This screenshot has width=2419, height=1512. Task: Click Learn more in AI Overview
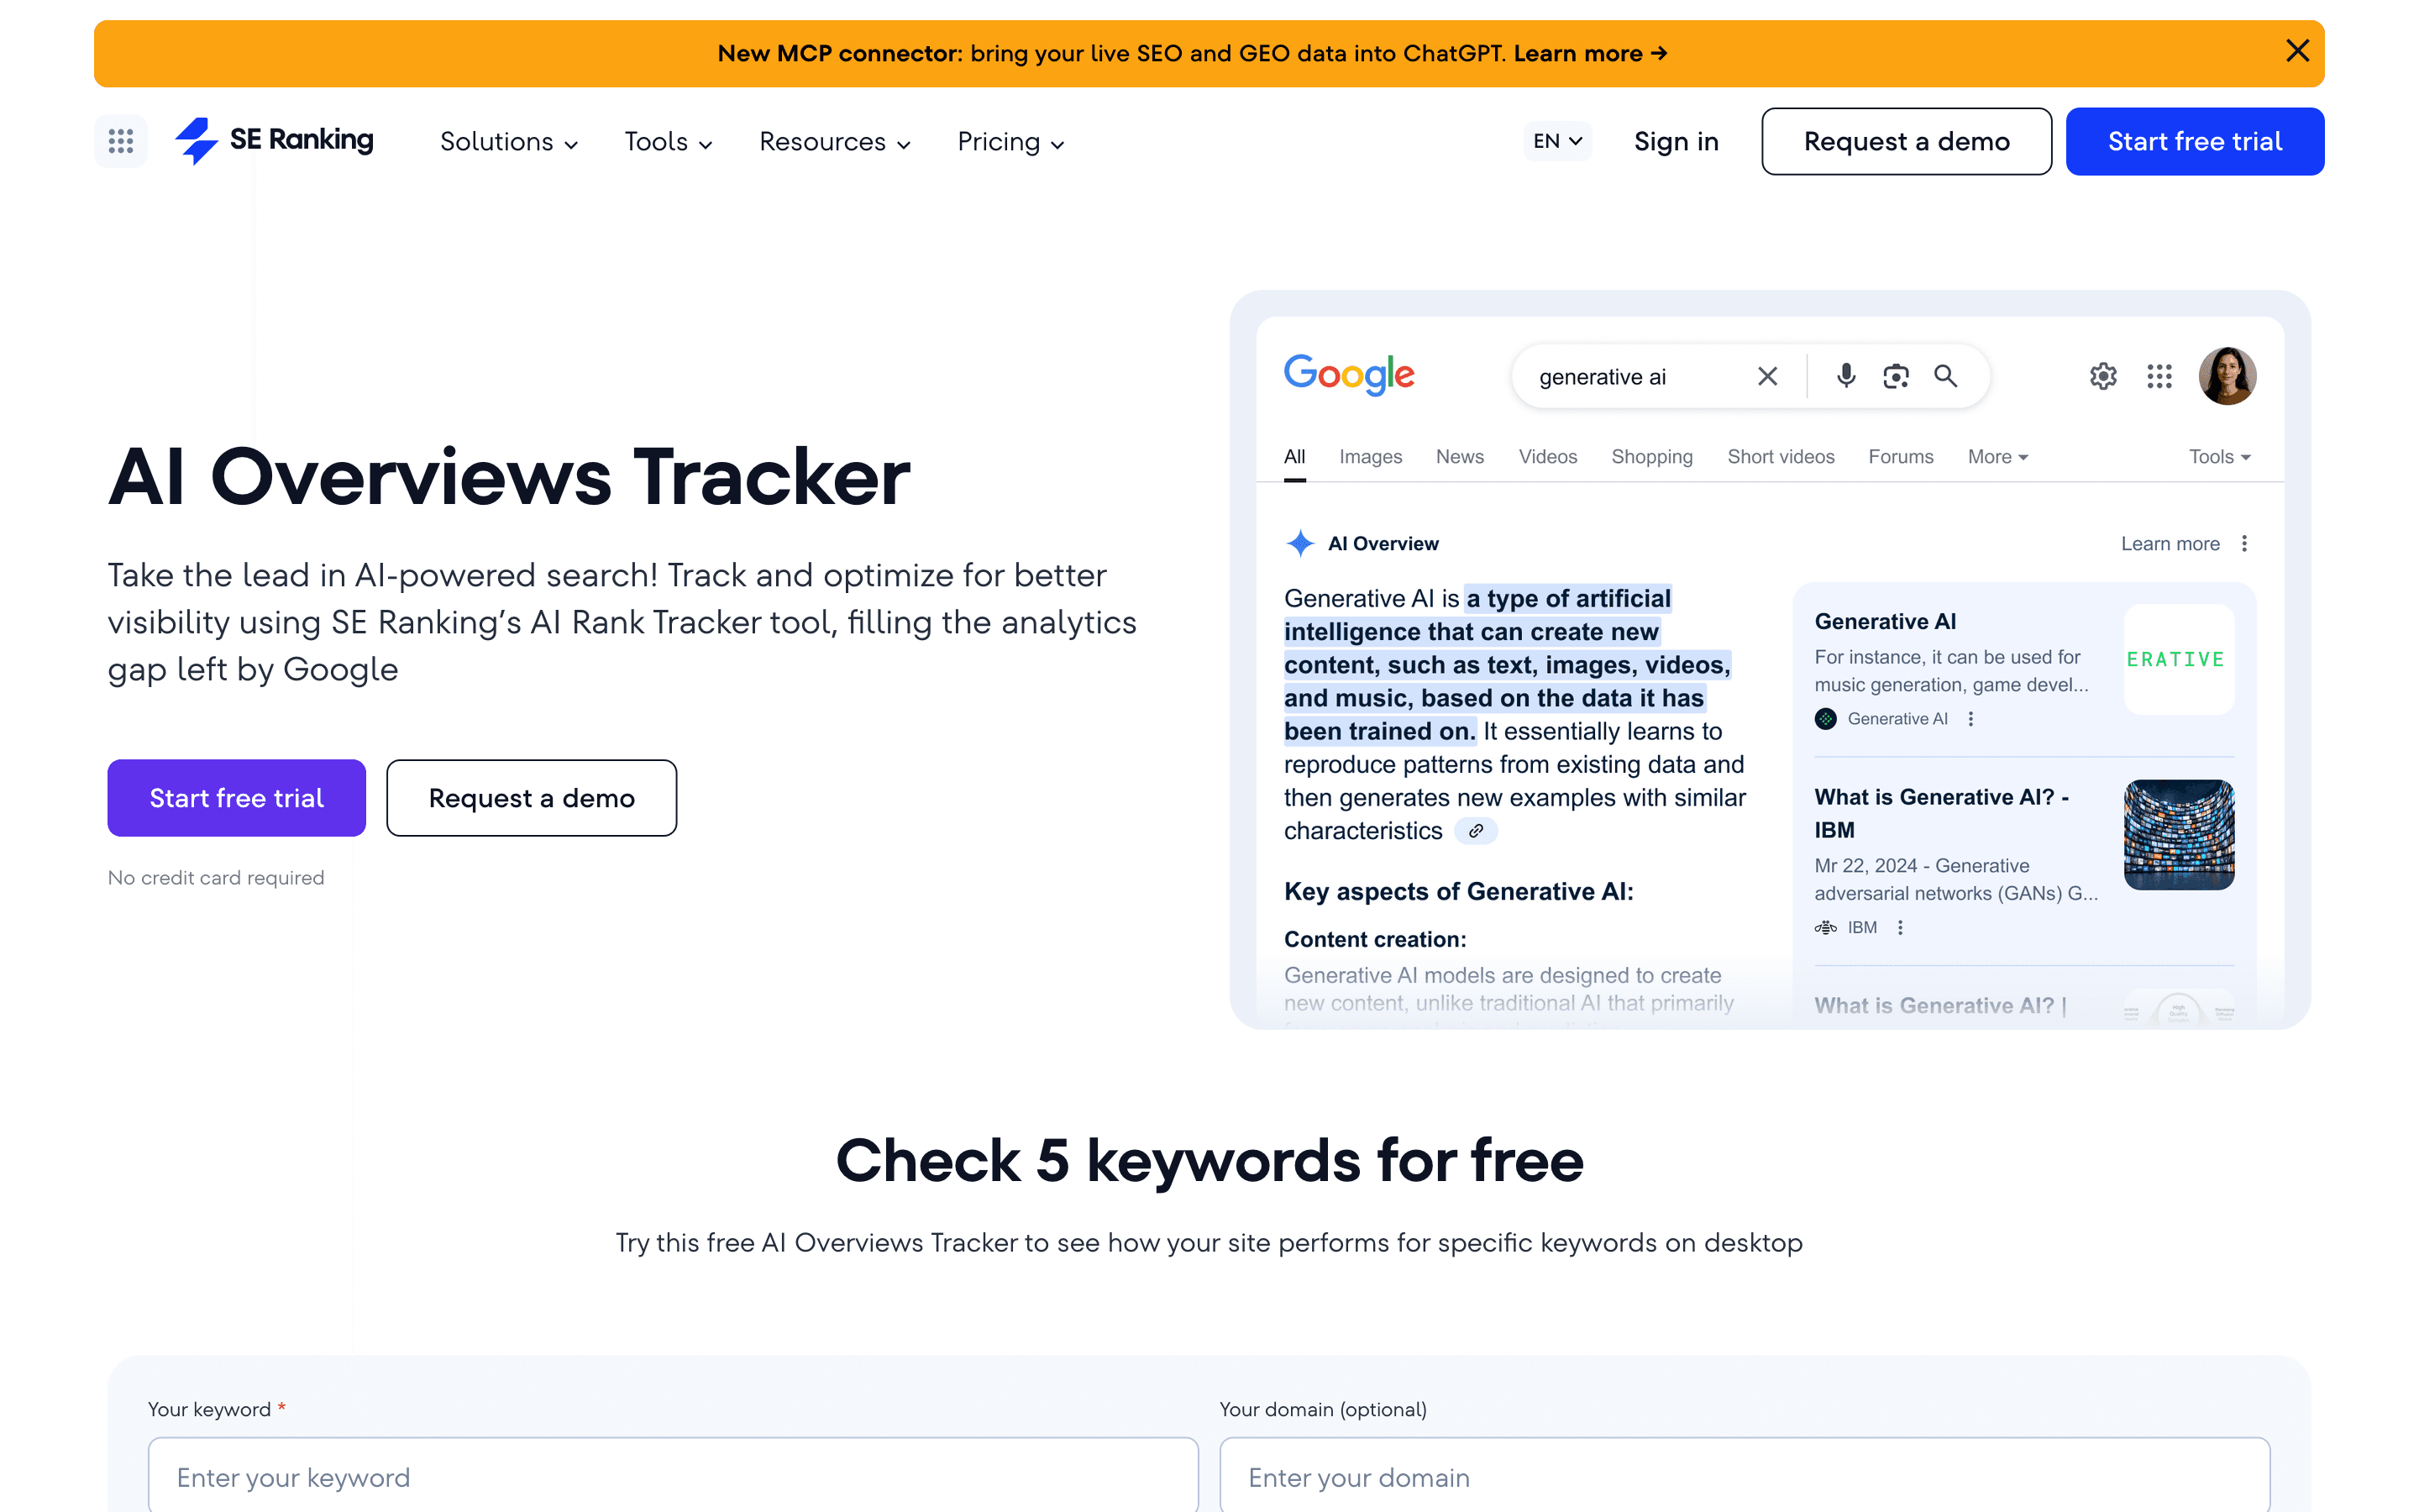point(2170,543)
